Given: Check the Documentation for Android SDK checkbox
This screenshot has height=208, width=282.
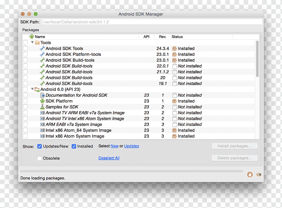Looking at the screenshot, I should (25, 95).
